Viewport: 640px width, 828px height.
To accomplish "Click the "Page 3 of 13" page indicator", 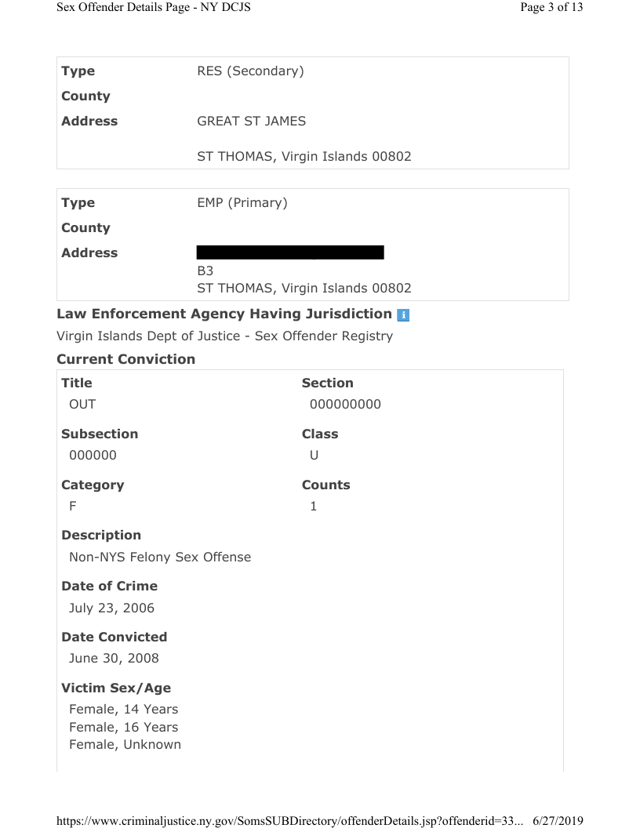I will click(551, 8).
